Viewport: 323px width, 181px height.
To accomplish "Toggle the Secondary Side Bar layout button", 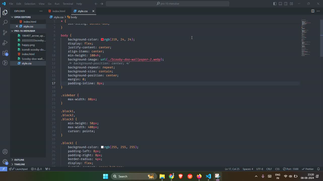I will pyautogui.click(x=286, y=4).
